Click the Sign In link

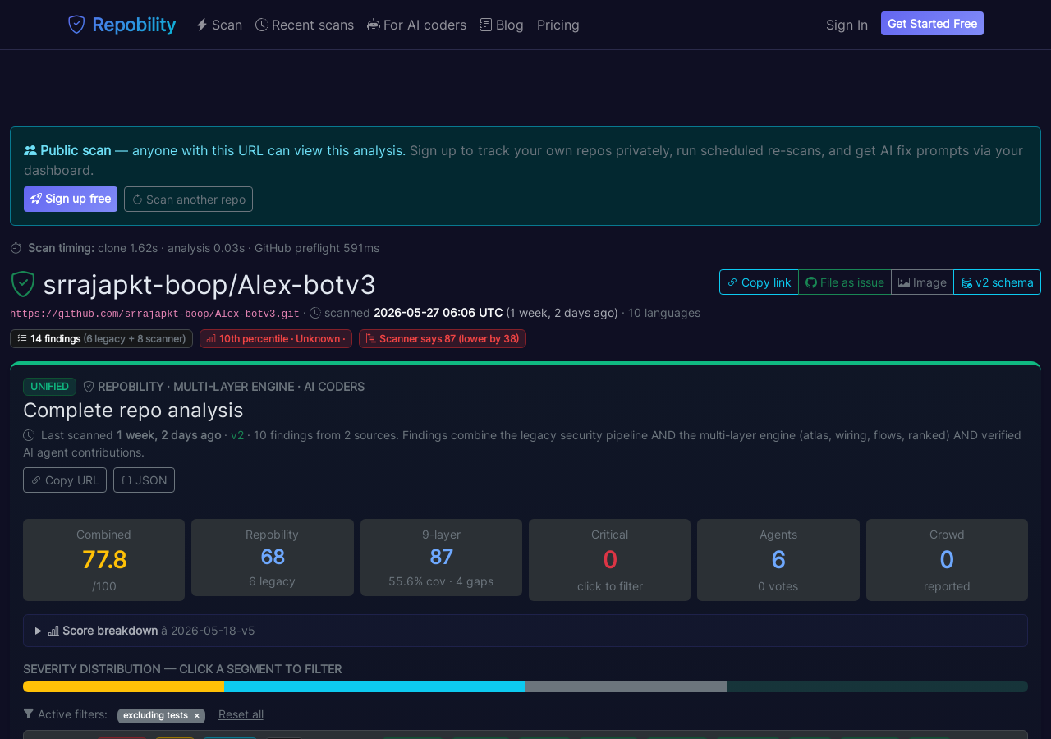click(847, 25)
